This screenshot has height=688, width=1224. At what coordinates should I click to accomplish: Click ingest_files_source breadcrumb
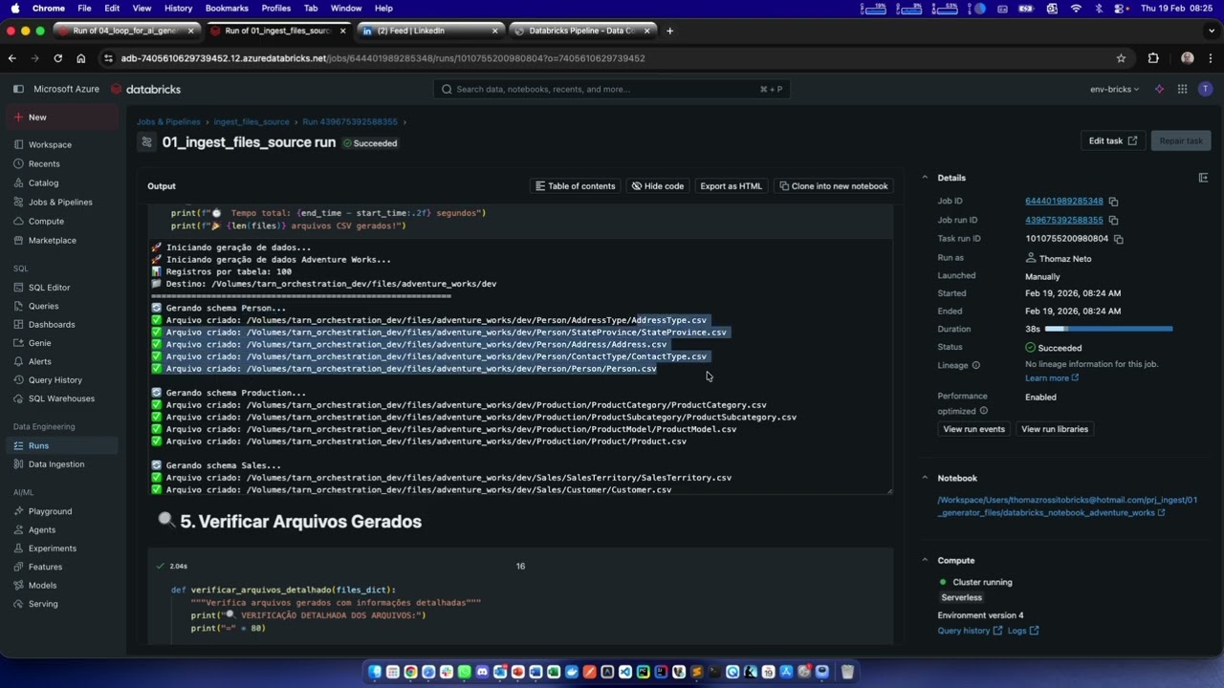click(251, 122)
